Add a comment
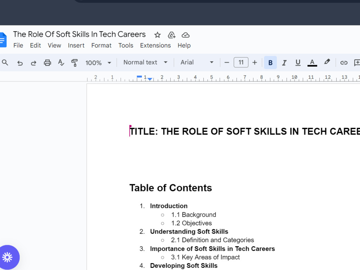This screenshot has height=270, width=360. (x=357, y=62)
